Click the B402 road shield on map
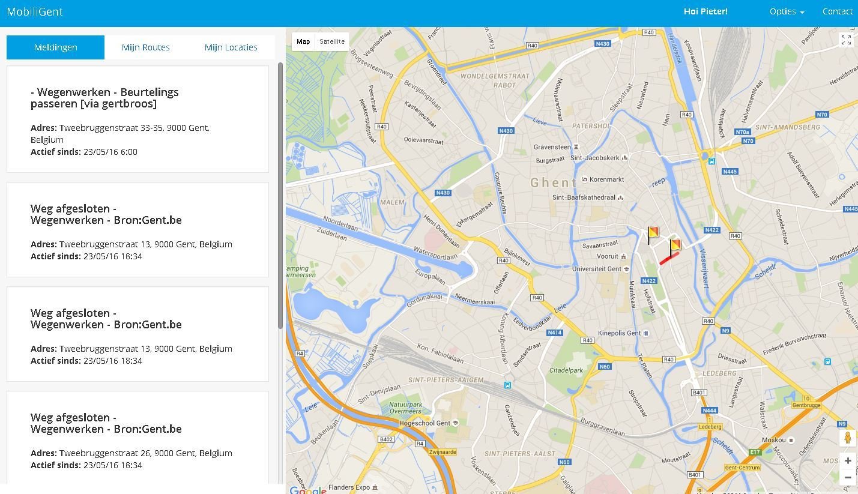The height and width of the screenshot is (494, 858). pyautogui.click(x=386, y=439)
